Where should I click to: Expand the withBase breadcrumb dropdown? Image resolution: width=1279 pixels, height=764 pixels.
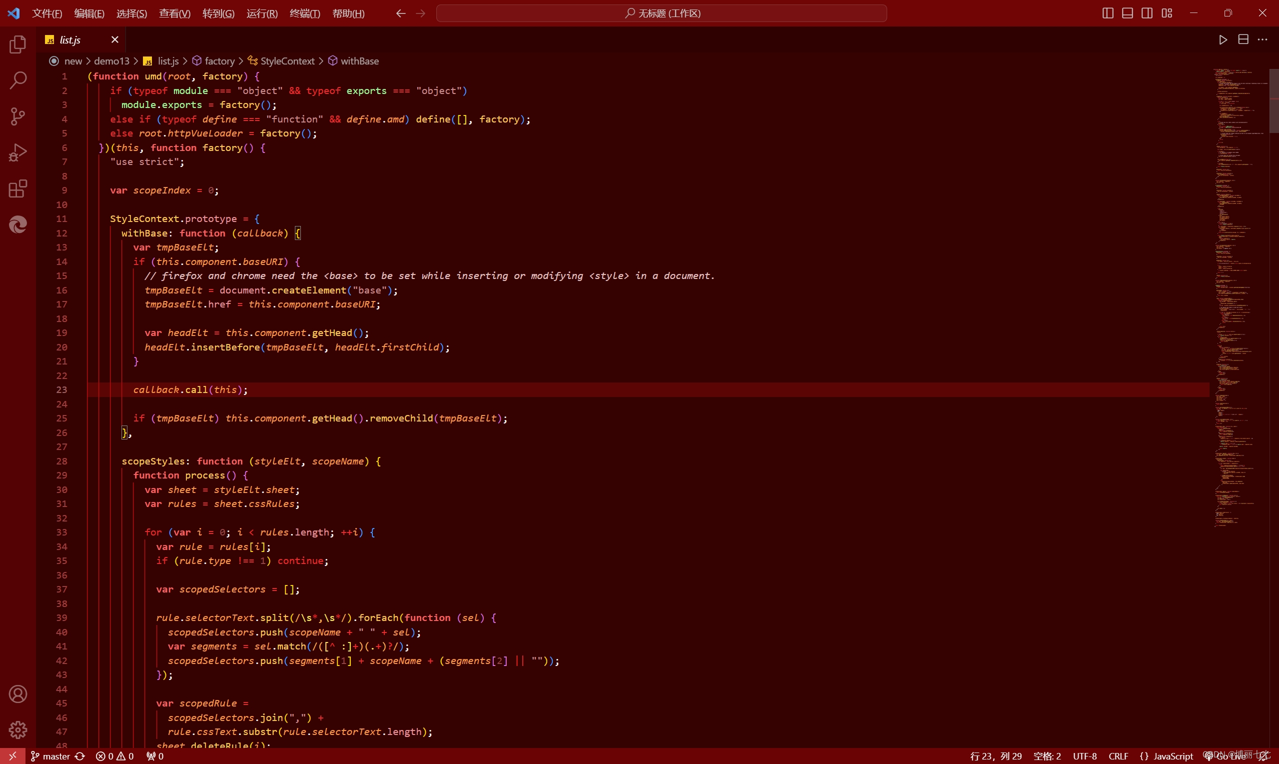pyautogui.click(x=359, y=61)
